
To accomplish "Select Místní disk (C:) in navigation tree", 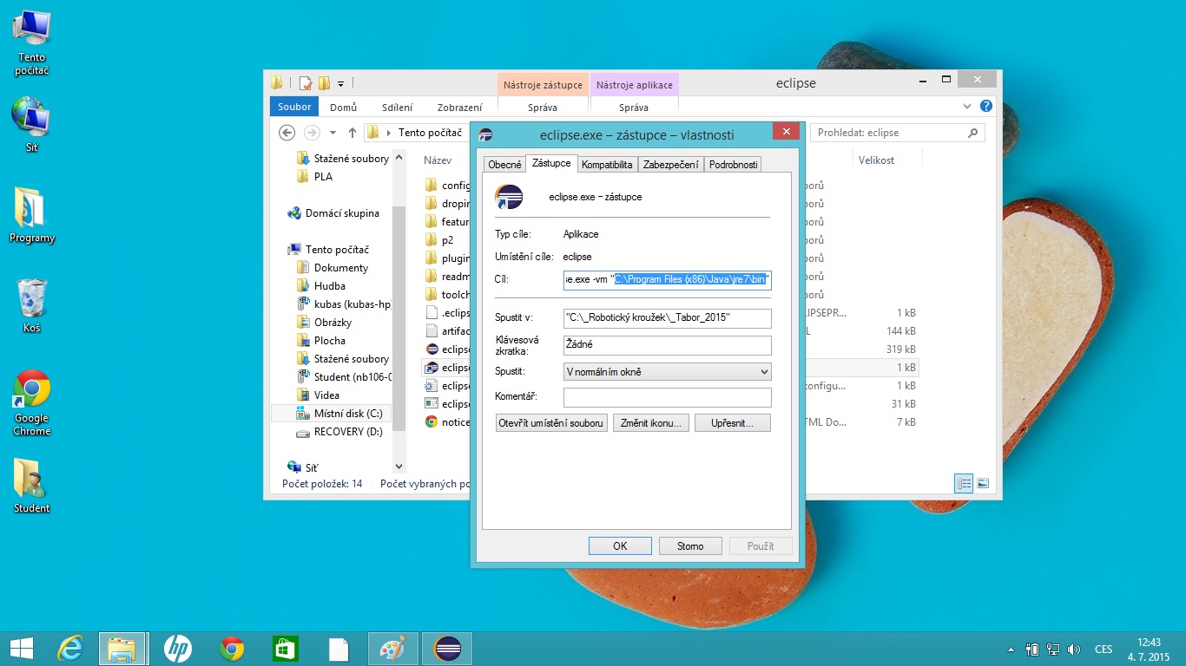I will 347,414.
